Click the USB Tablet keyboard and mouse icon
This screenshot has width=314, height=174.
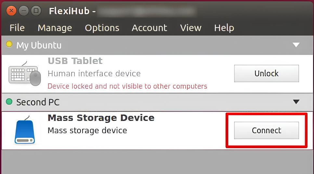(x=25, y=74)
